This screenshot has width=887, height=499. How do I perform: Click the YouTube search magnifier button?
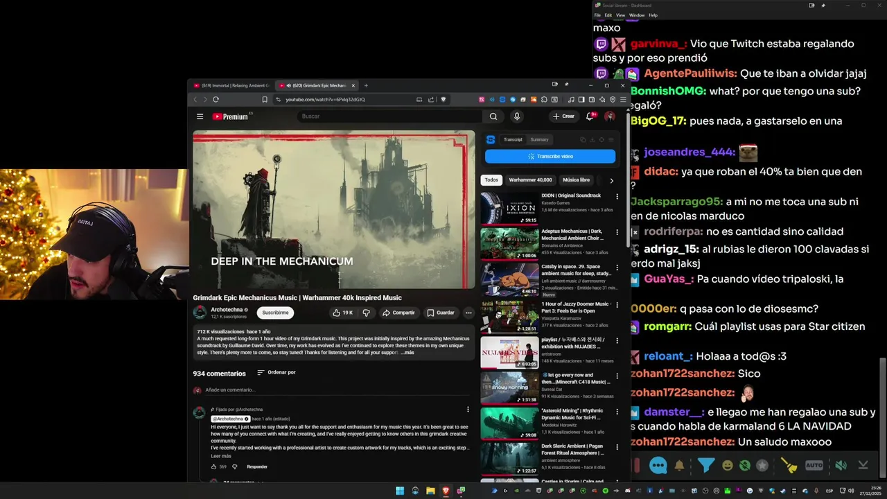click(x=493, y=116)
